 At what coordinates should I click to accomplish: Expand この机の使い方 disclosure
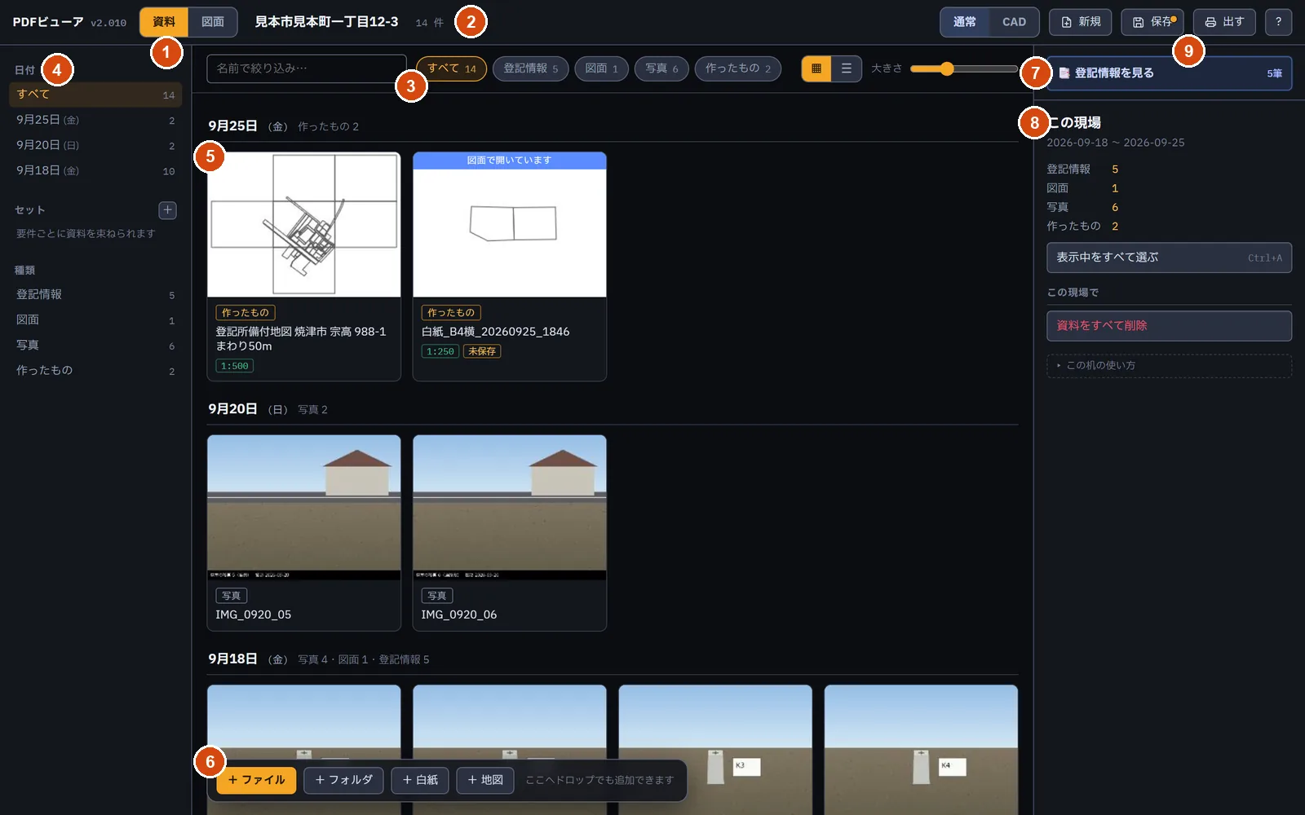[x=1169, y=366]
